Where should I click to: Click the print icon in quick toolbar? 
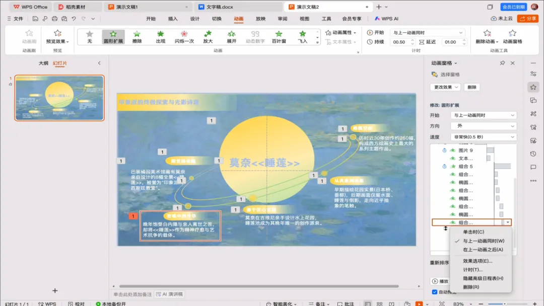point(54,19)
